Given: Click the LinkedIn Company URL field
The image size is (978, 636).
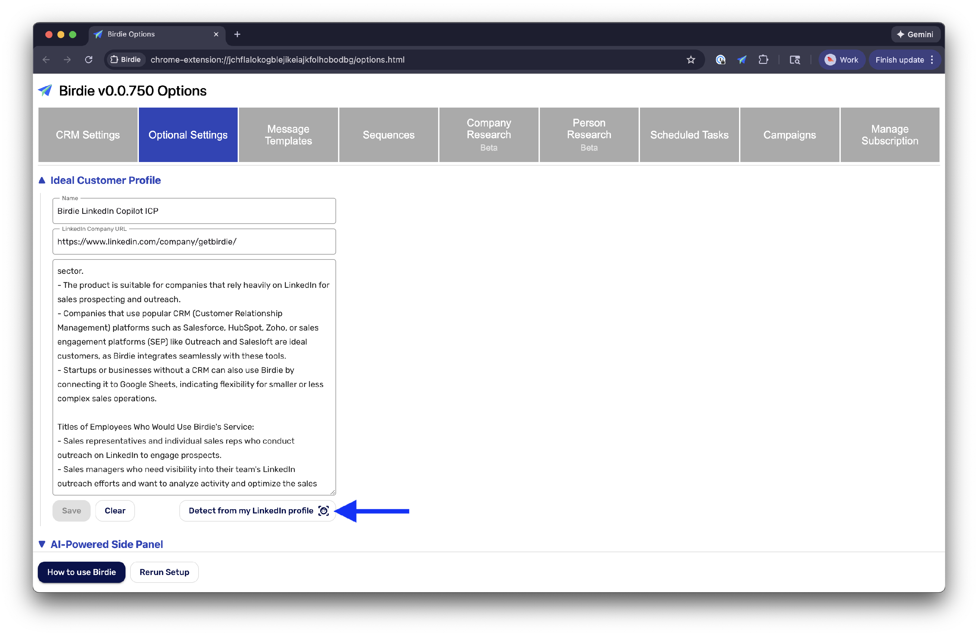Looking at the screenshot, I should coord(194,242).
